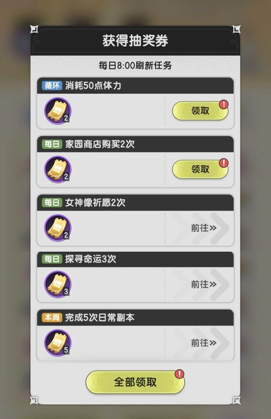Tap the 获得抽奖券 title header

135,41
